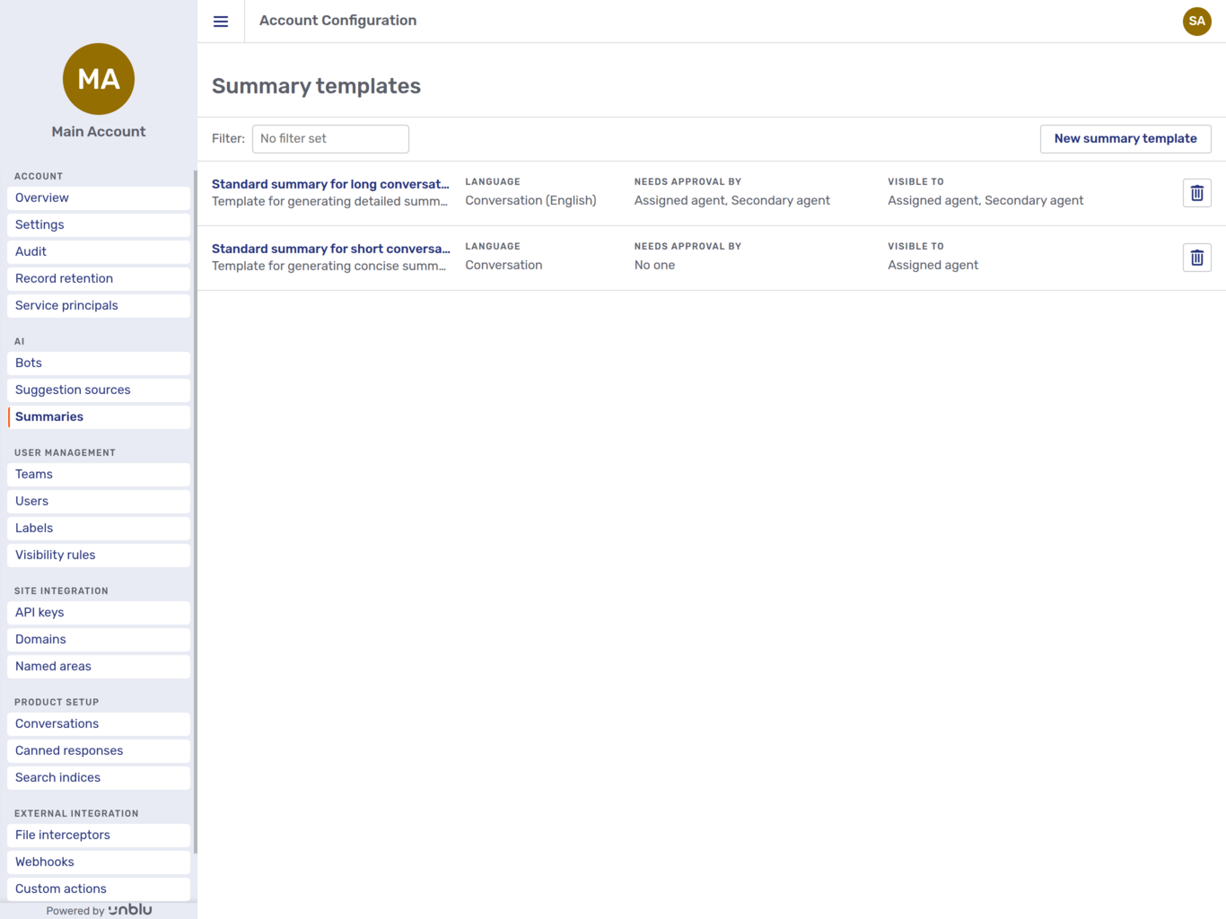Open the Webhooks configuration page
Screen dimensions: 1226x919
[44, 862]
